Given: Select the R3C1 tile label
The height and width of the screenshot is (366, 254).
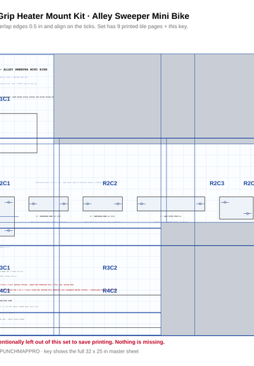Looking at the screenshot, I should click(x=5, y=267).
